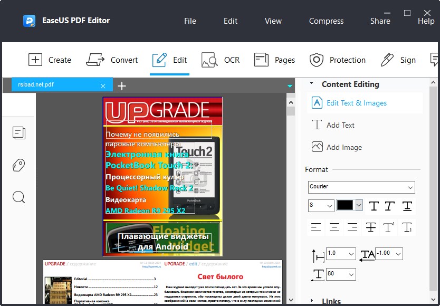This screenshot has width=440, height=306.
Task: Open the font size dropdown
Action: 320,206
